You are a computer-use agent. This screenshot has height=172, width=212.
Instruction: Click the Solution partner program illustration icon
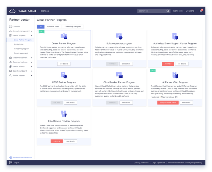(119, 36)
